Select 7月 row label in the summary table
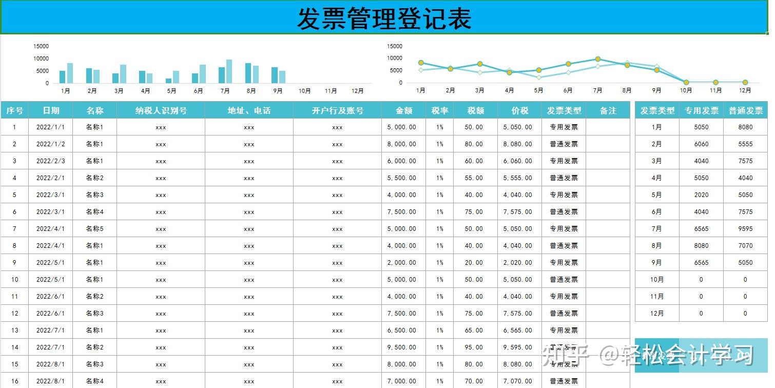This screenshot has height=388, width=775. coord(657,229)
